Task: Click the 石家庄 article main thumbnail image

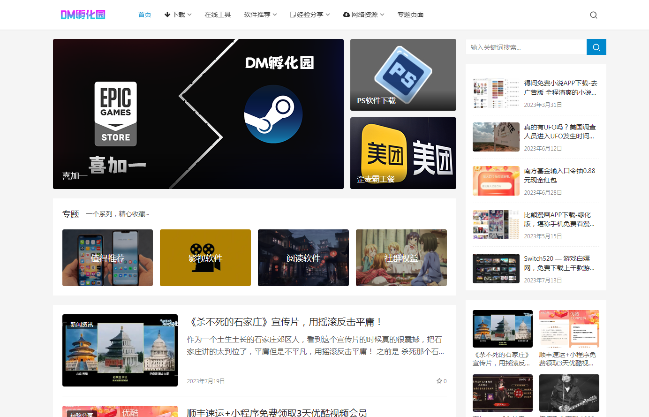Action: click(x=120, y=350)
